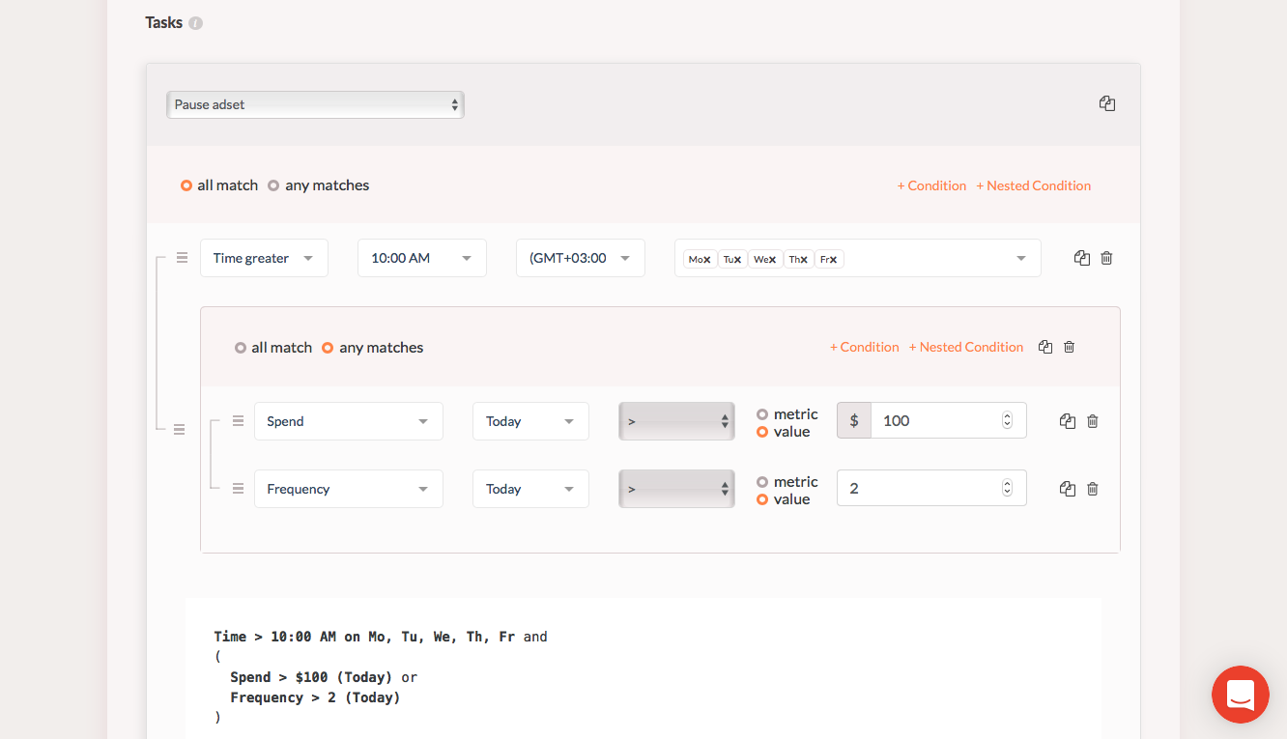This screenshot has height=739, width=1287.
Task: Delete the Time greater condition row
Action: coord(1106,258)
